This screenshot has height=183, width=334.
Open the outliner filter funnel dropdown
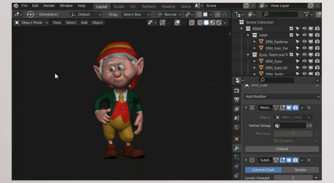308,15
